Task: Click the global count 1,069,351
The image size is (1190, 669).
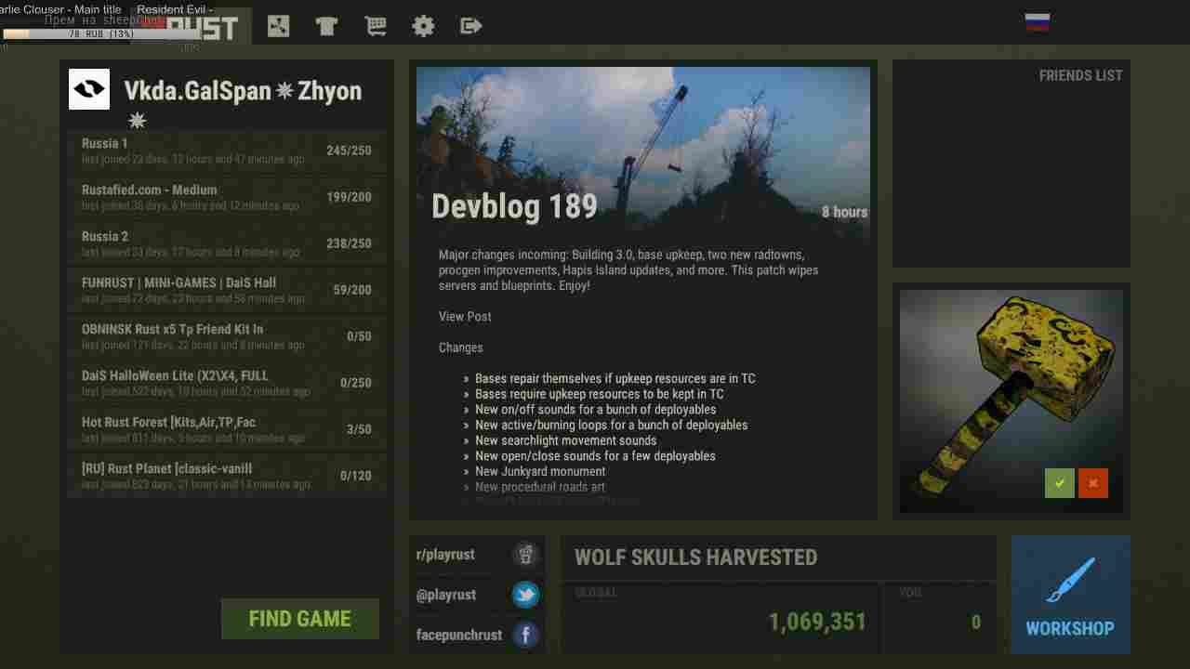Action: coord(817,623)
